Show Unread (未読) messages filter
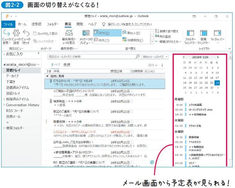Image resolution: width=235 pixels, height=188 pixels. 67,65
